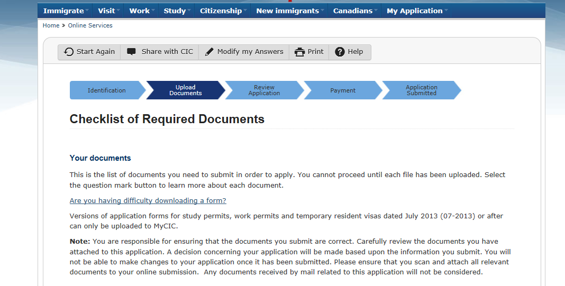Click the Print printer icon
565x286 pixels.
[x=299, y=52]
